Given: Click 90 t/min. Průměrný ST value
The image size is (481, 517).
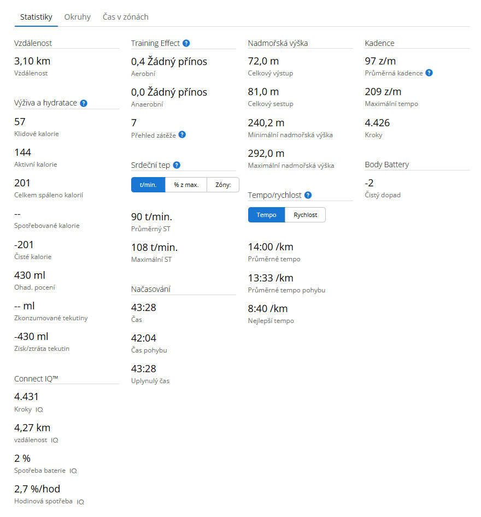Looking at the screenshot, I should pos(151,217).
